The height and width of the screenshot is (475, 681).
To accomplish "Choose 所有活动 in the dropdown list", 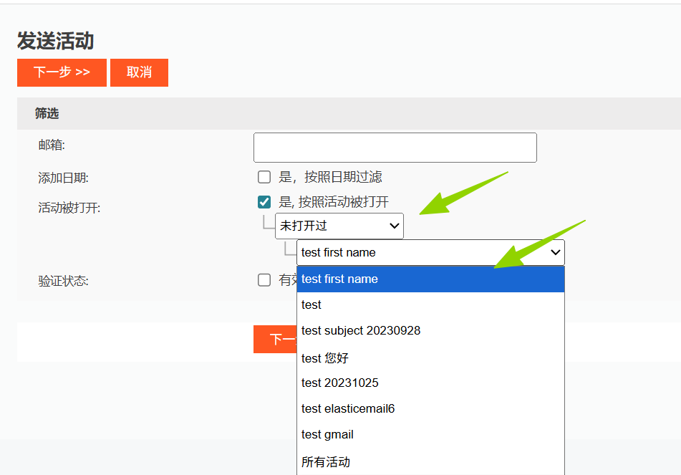I will (x=430, y=462).
